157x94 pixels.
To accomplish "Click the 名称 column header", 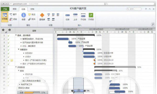I will click(x=34, y=31).
